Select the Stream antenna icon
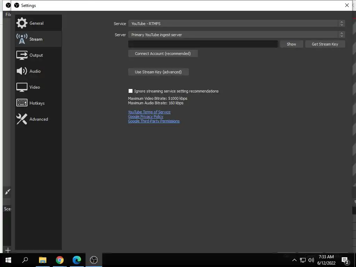Screen dimensions: 356x267 click(x=22, y=39)
